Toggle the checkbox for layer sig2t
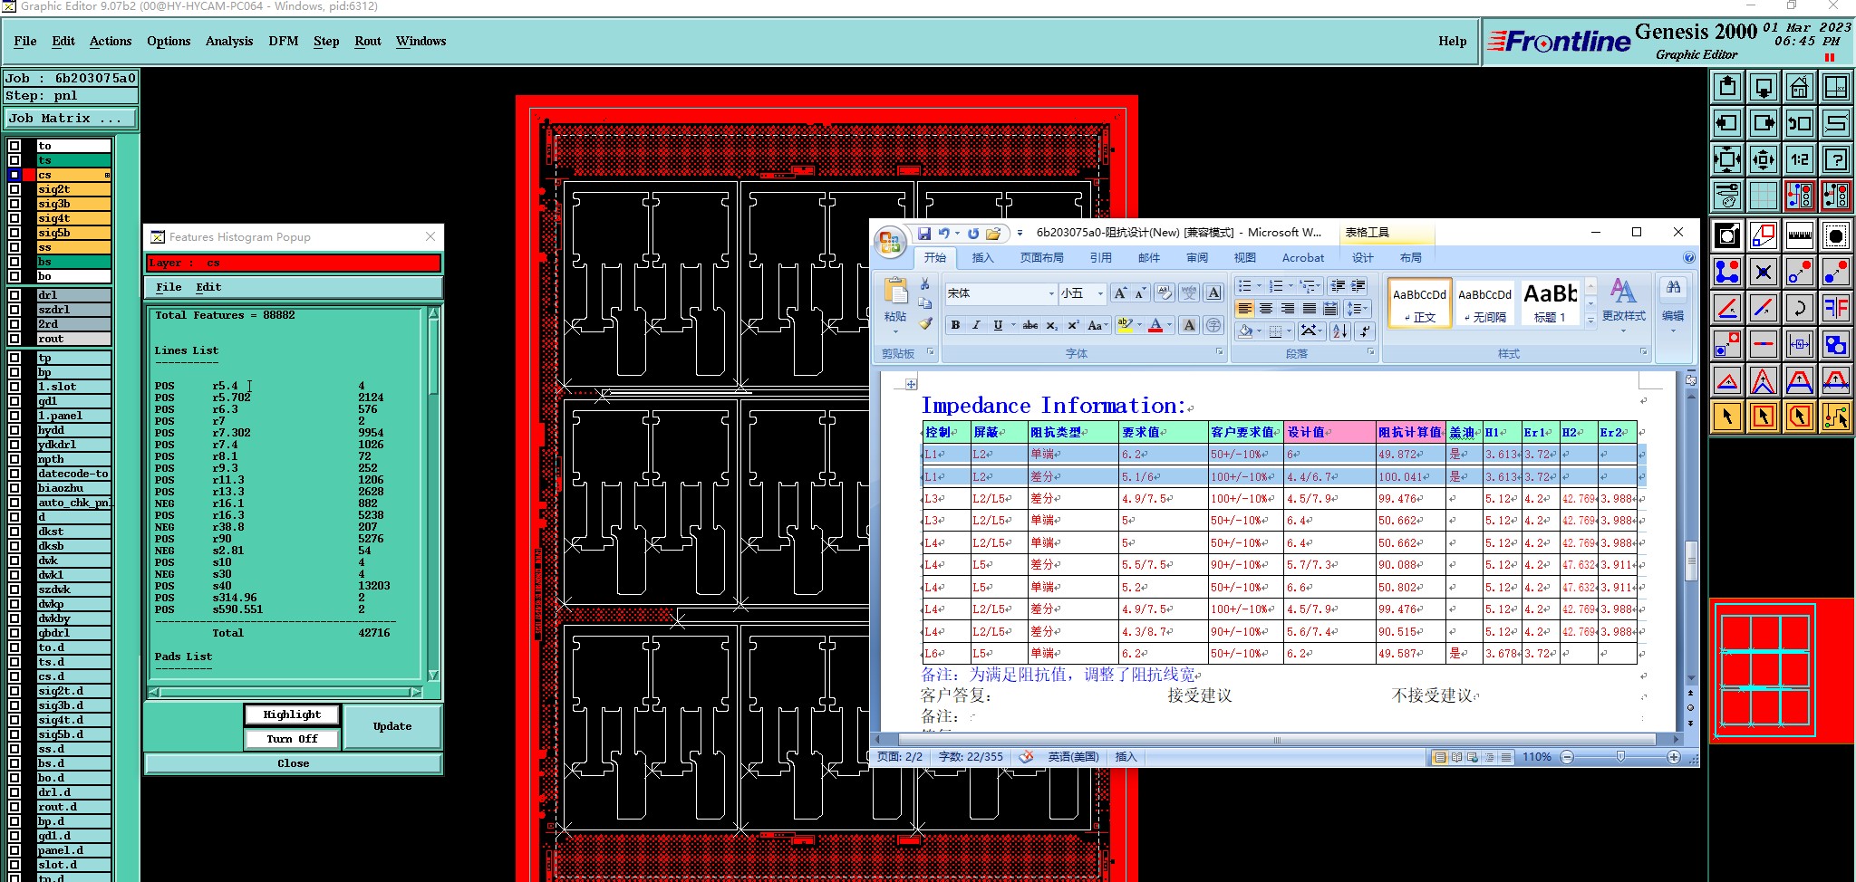Screen dimensions: 1856x882 [x=14, y=189]
